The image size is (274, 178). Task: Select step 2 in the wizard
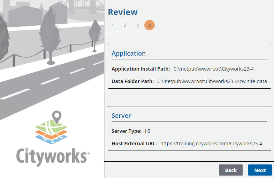click(x=125, y=25)
